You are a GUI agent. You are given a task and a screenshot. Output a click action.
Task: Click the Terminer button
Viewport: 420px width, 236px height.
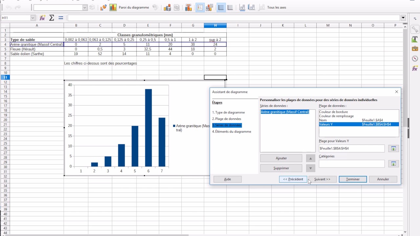pos(353,179)
